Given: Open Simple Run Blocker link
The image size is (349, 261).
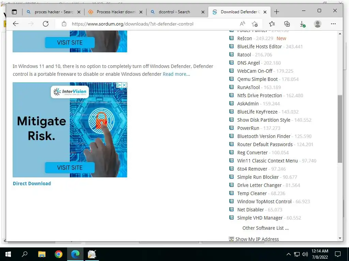Looking at the screenshot, I should (x=258, y=177).
